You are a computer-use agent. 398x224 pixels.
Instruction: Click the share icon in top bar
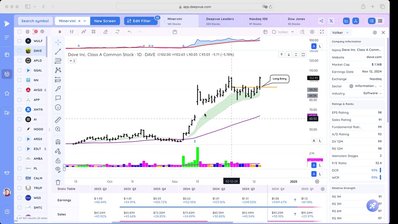(x=321, y=21)
